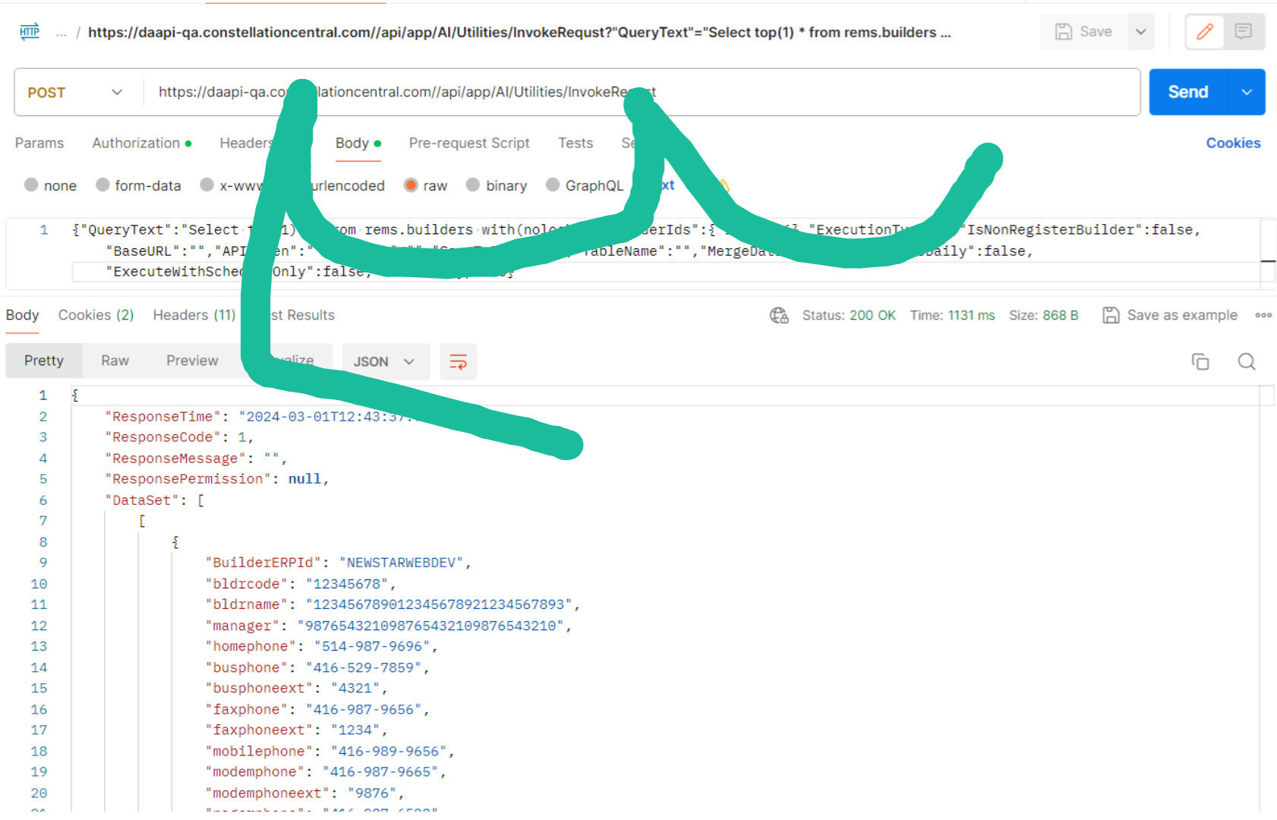Search the response with magnifier icon
The image size is (1277, 820).
pyautogui.click(x=1246, y=361)
